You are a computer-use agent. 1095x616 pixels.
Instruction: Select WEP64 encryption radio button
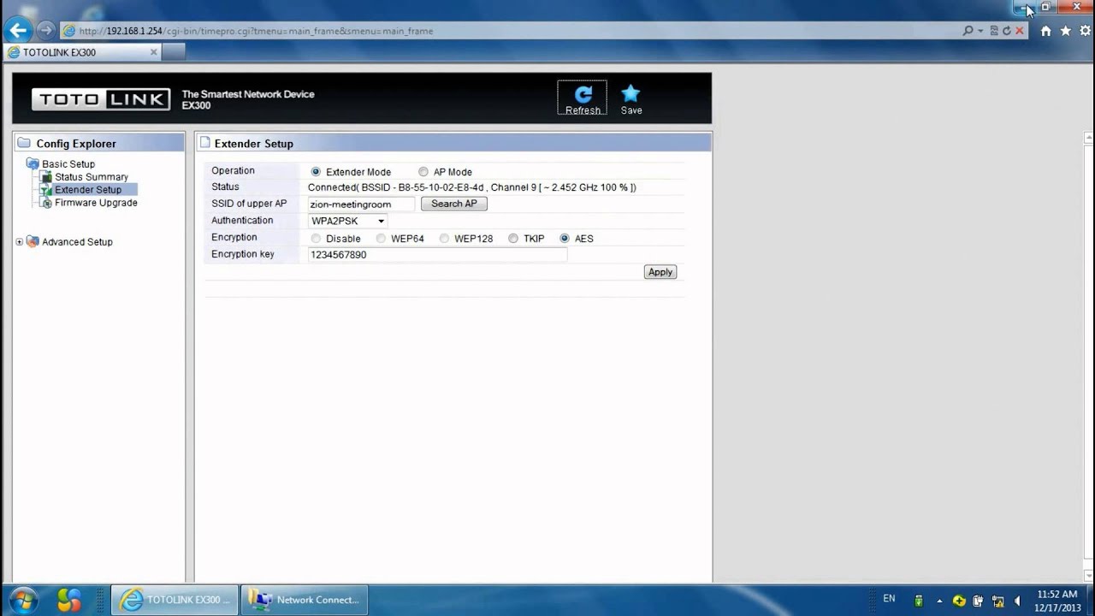click(381, 239)
